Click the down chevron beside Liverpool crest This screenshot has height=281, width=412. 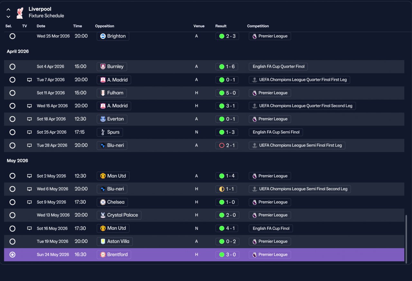click(x=8, y=16)
